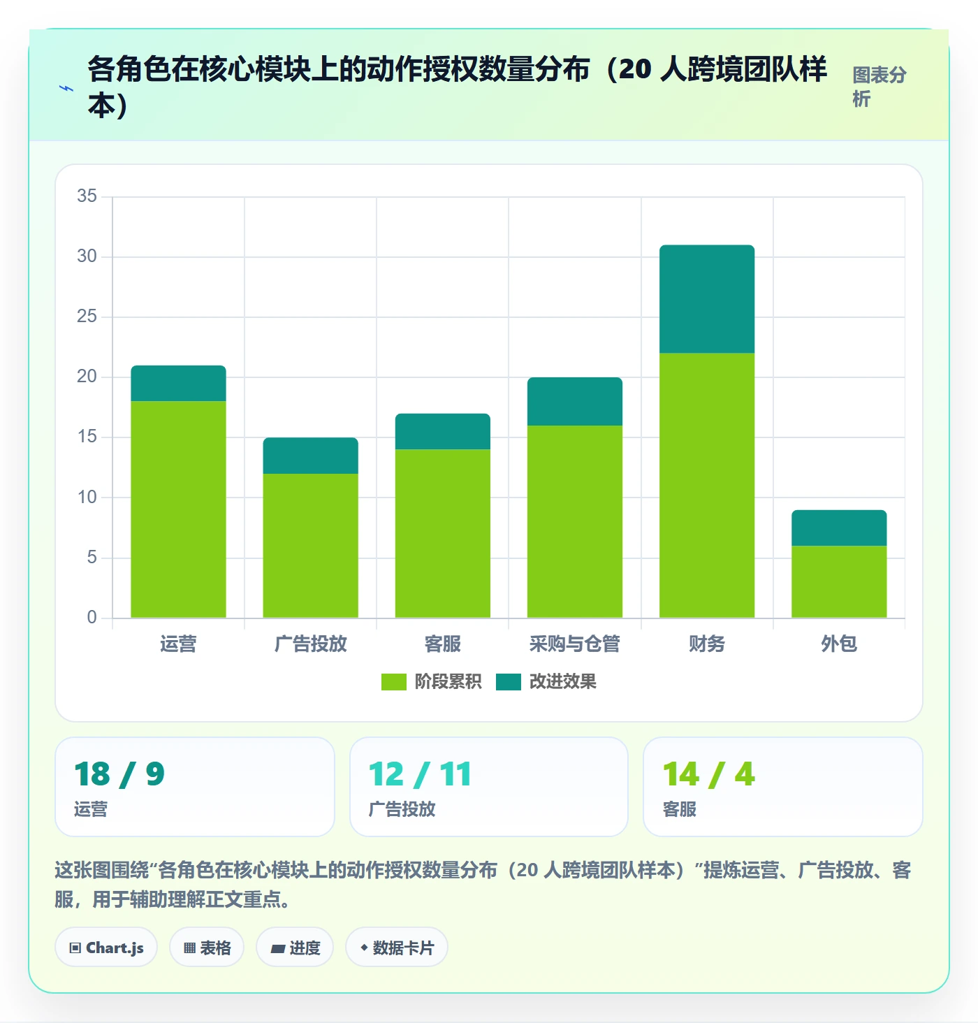This screenshot has width=978, height=1023.
Task: Click the 20 tick on the y-axis
Action: click(x=87, y=377)
